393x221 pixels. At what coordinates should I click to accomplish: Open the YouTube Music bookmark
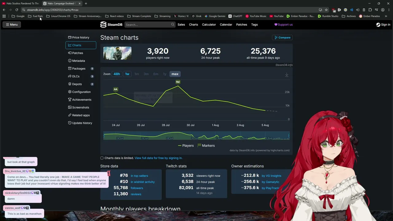click(256, 16)
